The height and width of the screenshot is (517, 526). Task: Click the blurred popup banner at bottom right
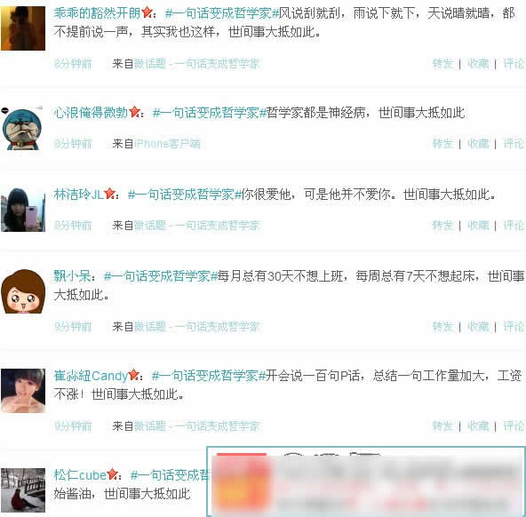[x=366, y=481]
